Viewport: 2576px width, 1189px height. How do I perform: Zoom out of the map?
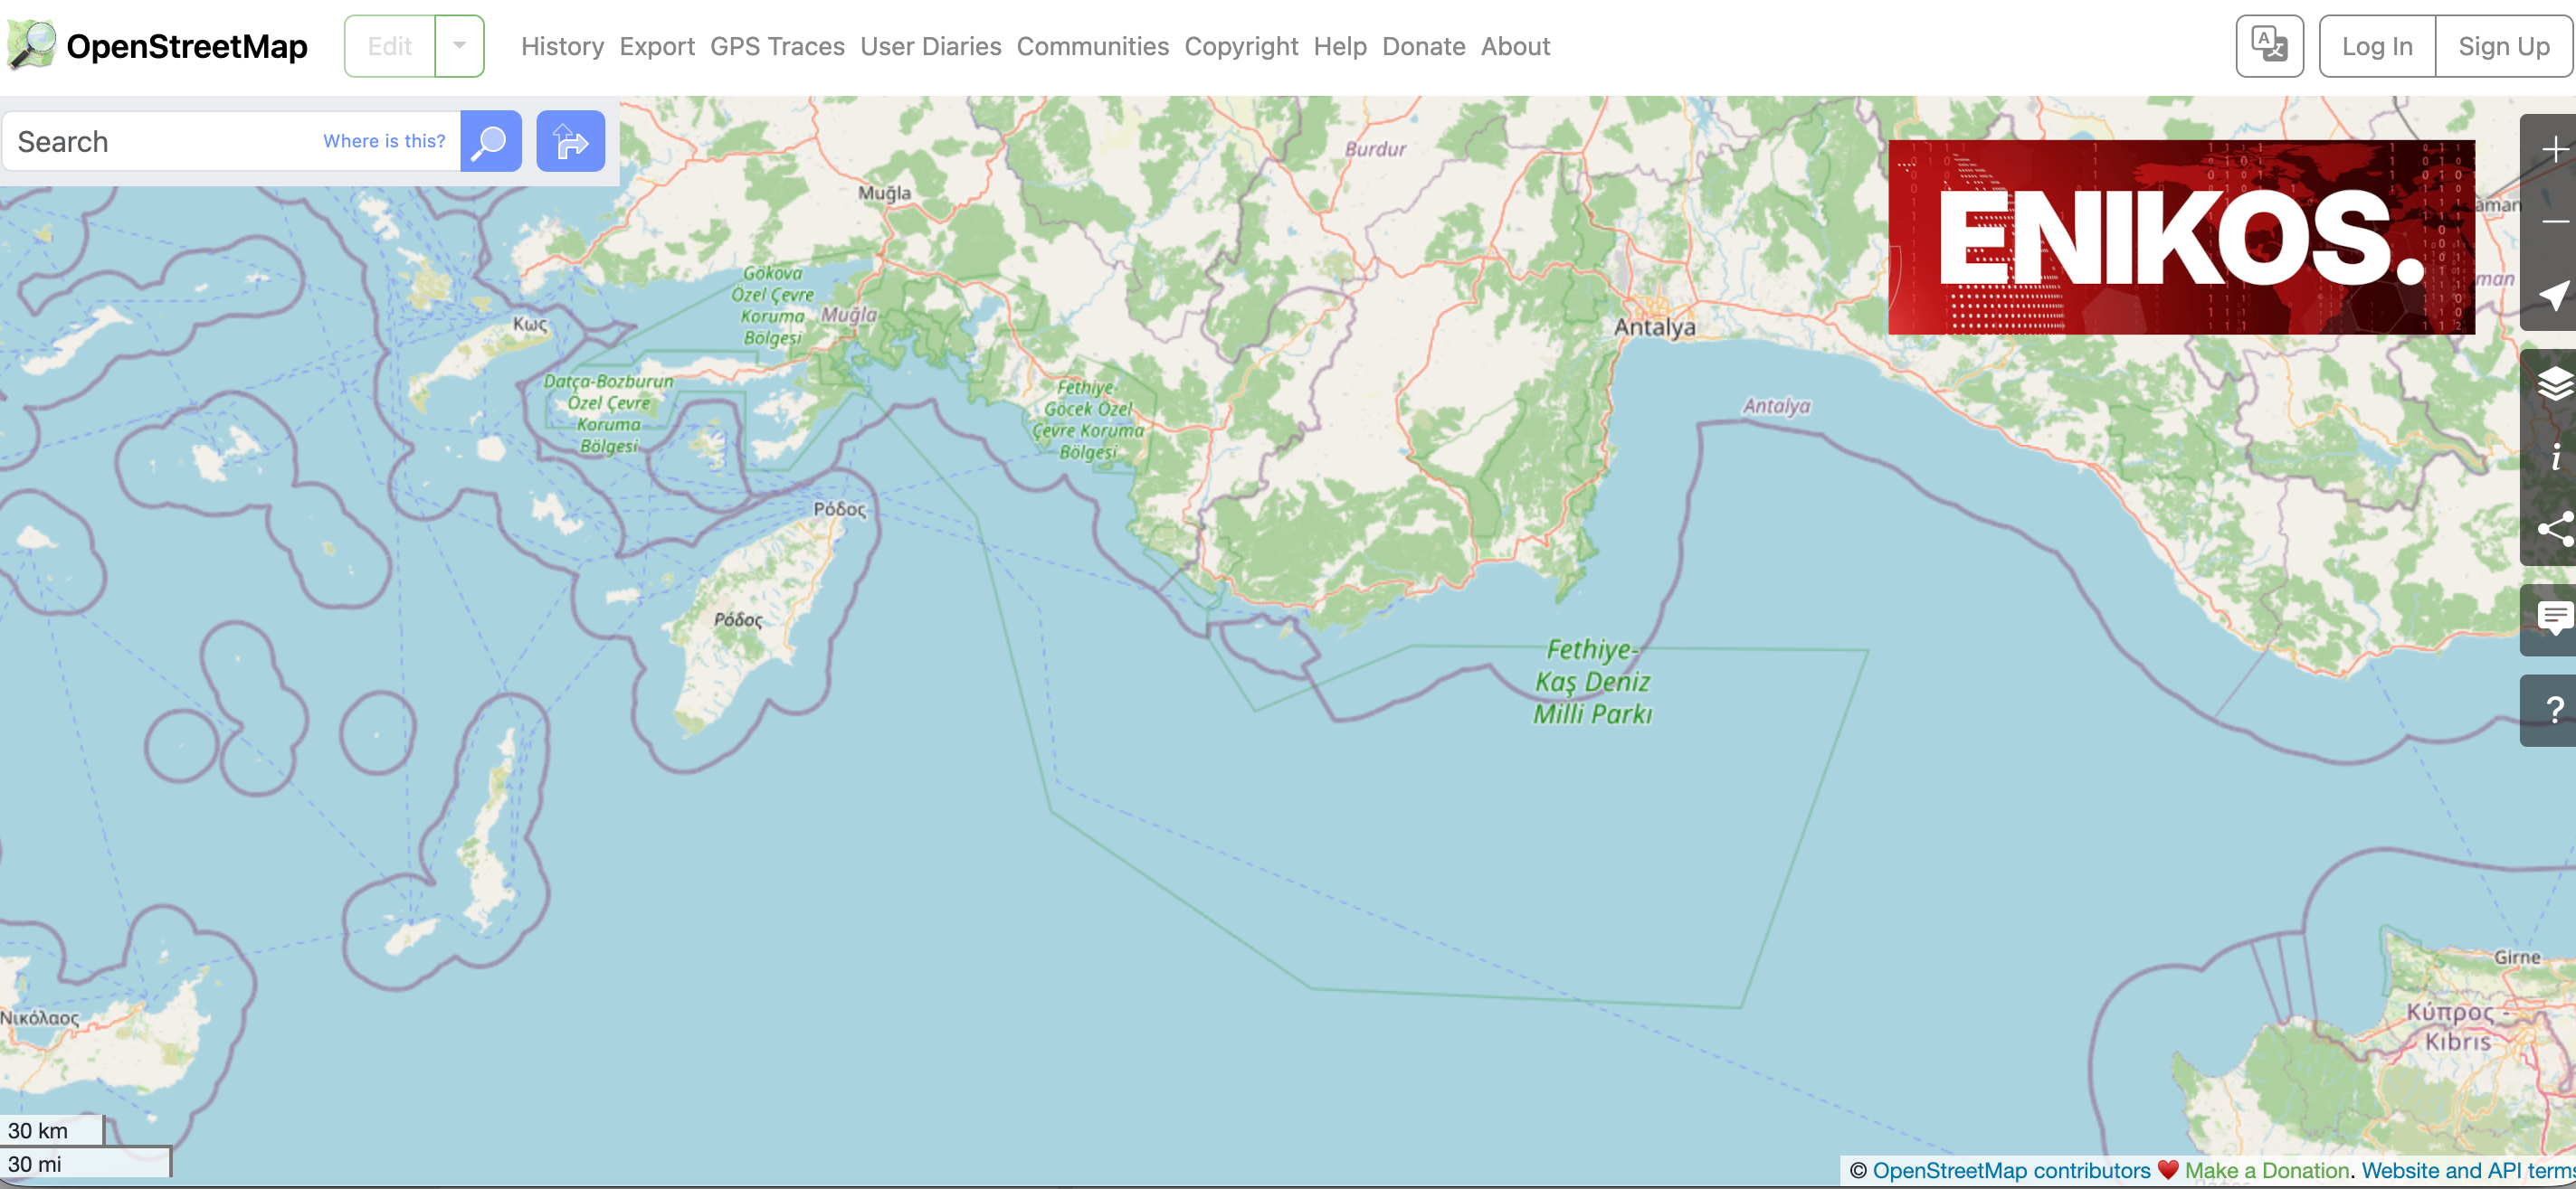(x=2554, y=222)
